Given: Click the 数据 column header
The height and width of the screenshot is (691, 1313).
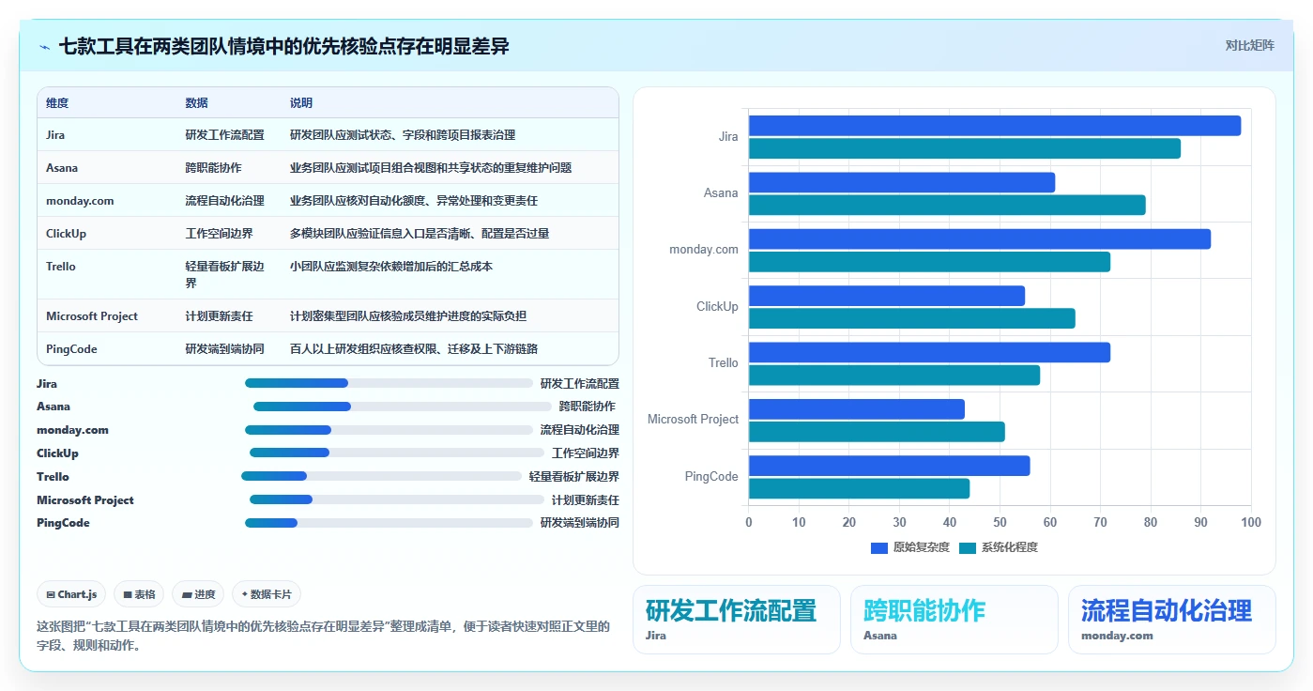Looking at the screenshot, I should tap(196, 103).
